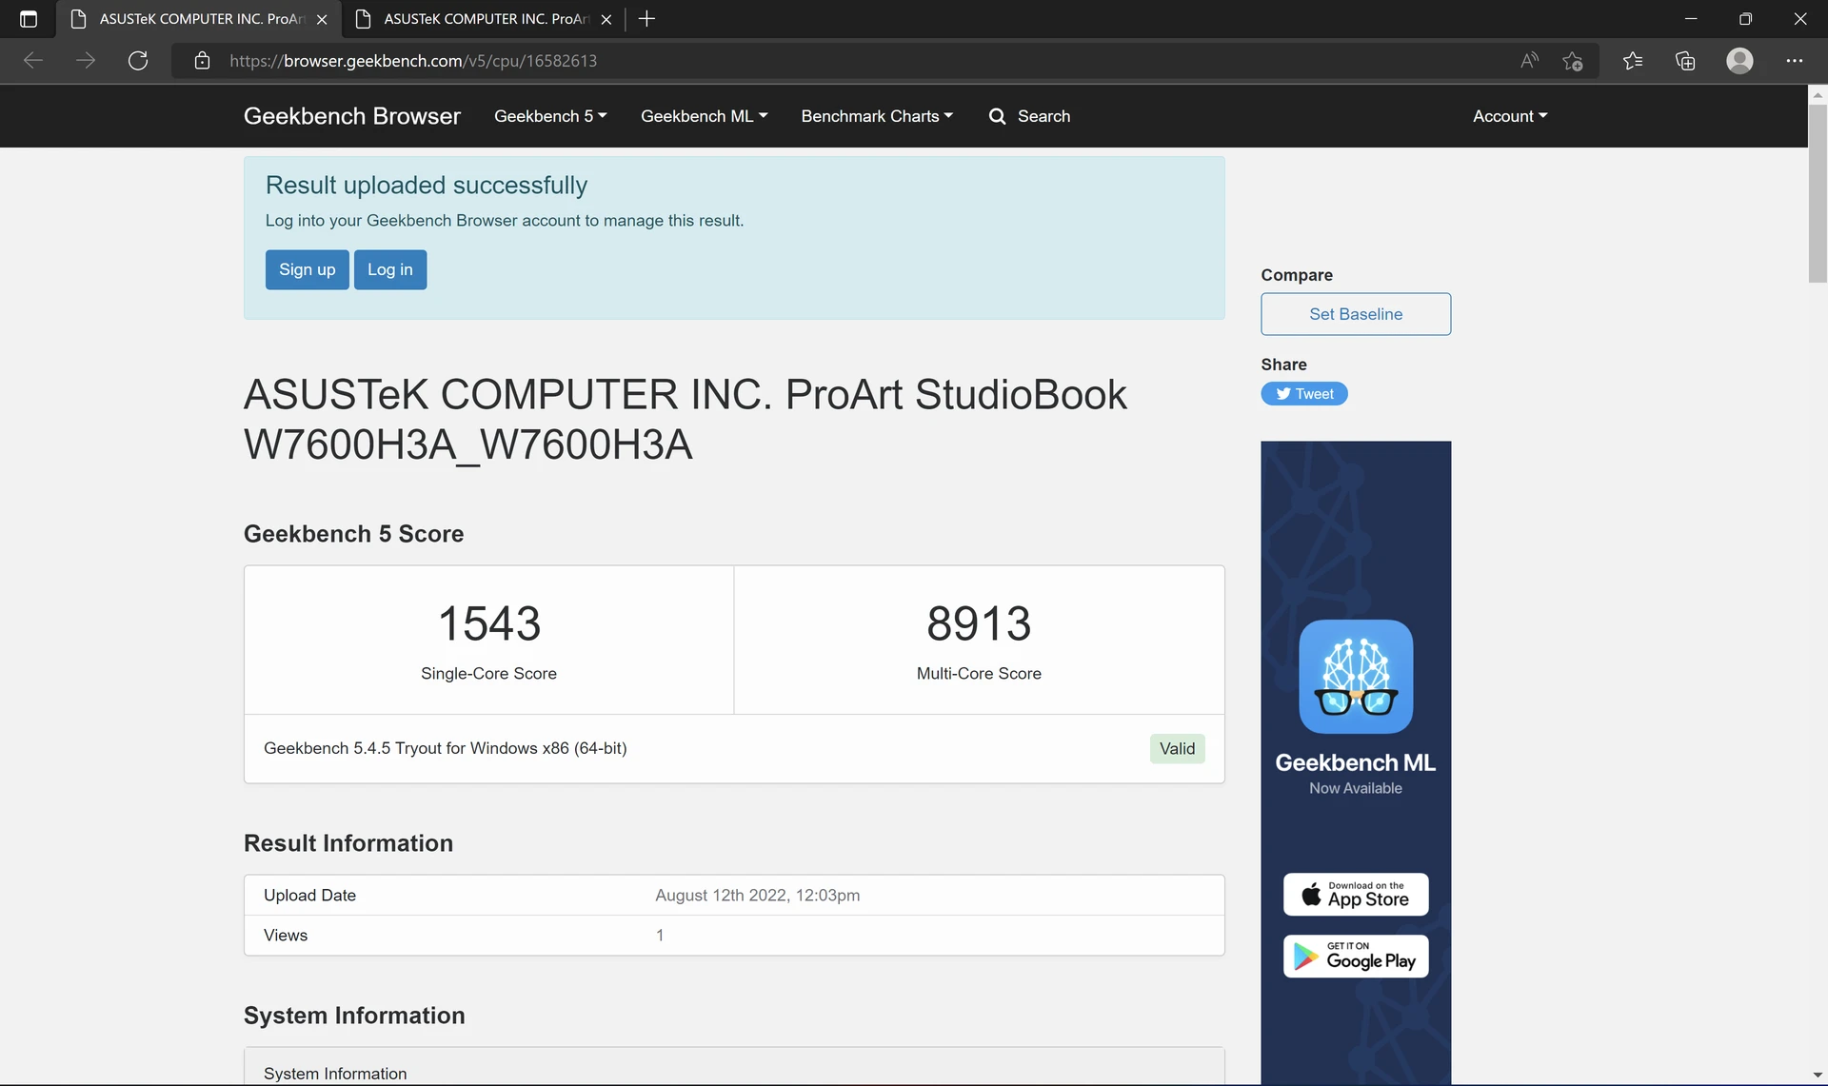Click multi-core score 8913
The height and width of the screenshot is (1086, 1828).
click(x=979, y=624)
